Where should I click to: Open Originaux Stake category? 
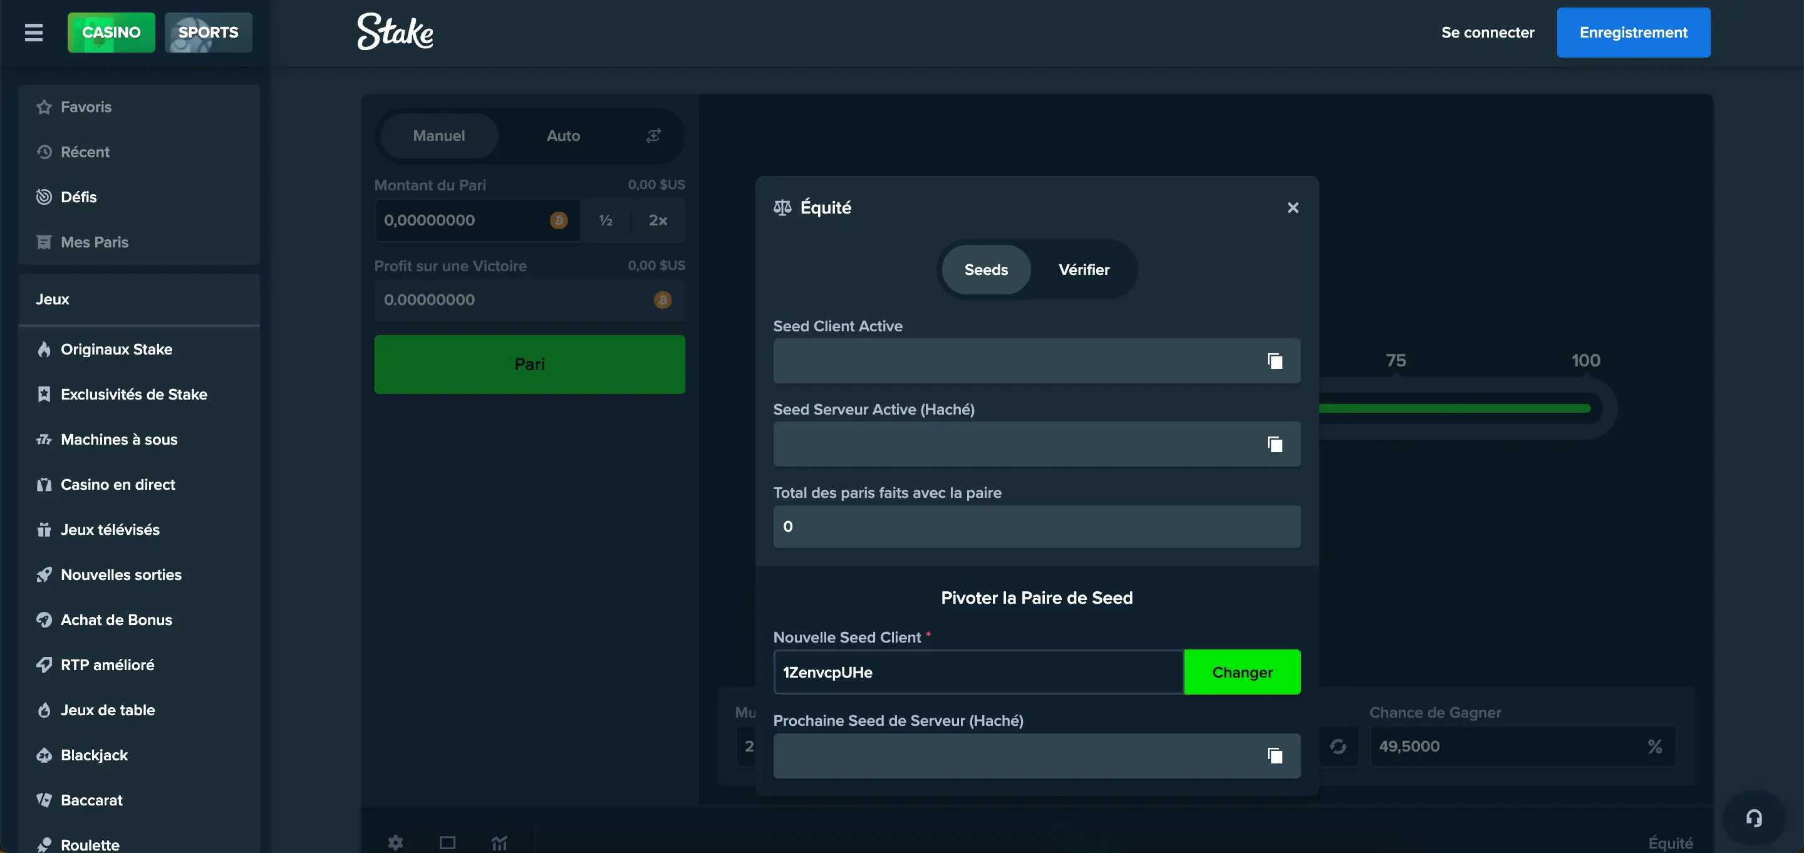coord(139,349)
